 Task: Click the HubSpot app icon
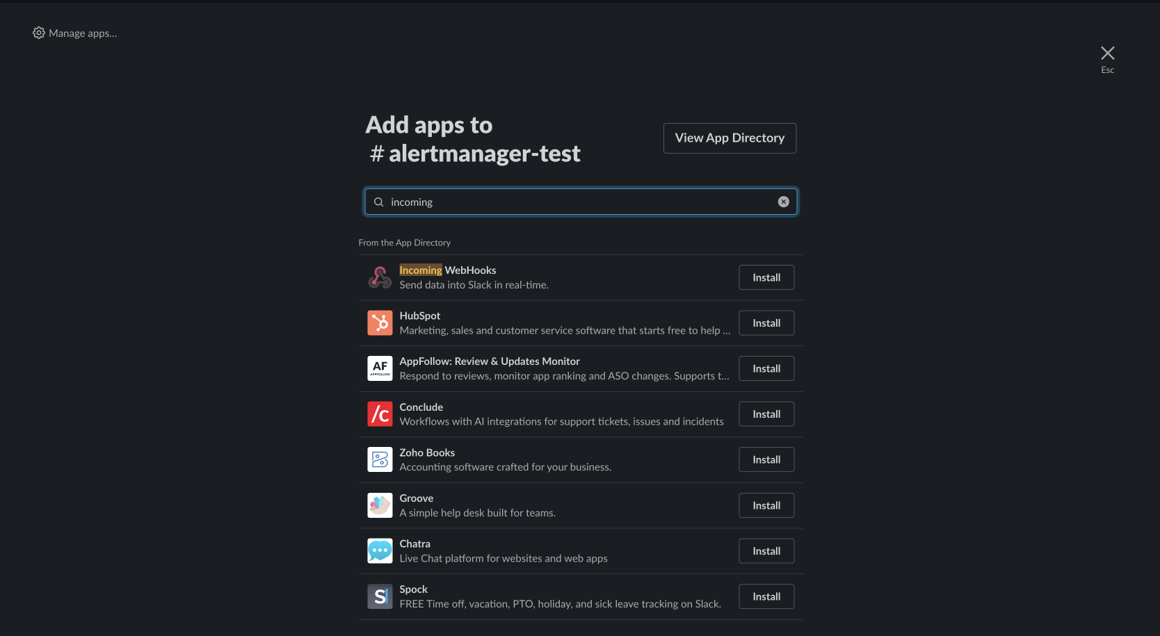[x=380, y=323]
